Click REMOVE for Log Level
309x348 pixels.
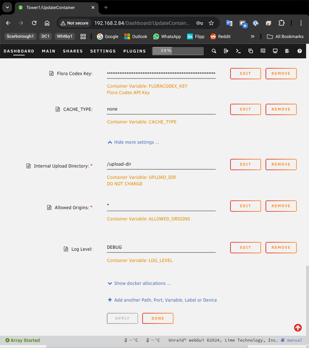coord(281,247)
